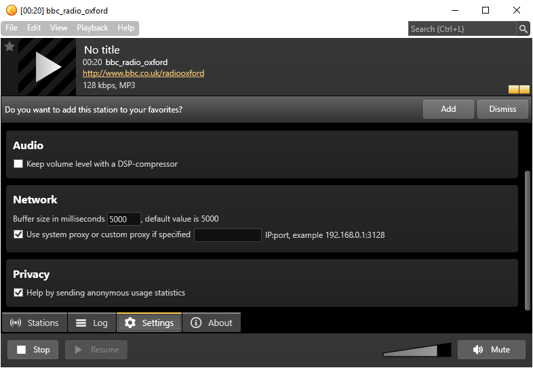Focus the Search (Ctrl+L) field
Screen dimensions: 533x368
click(x=462, y=29)
